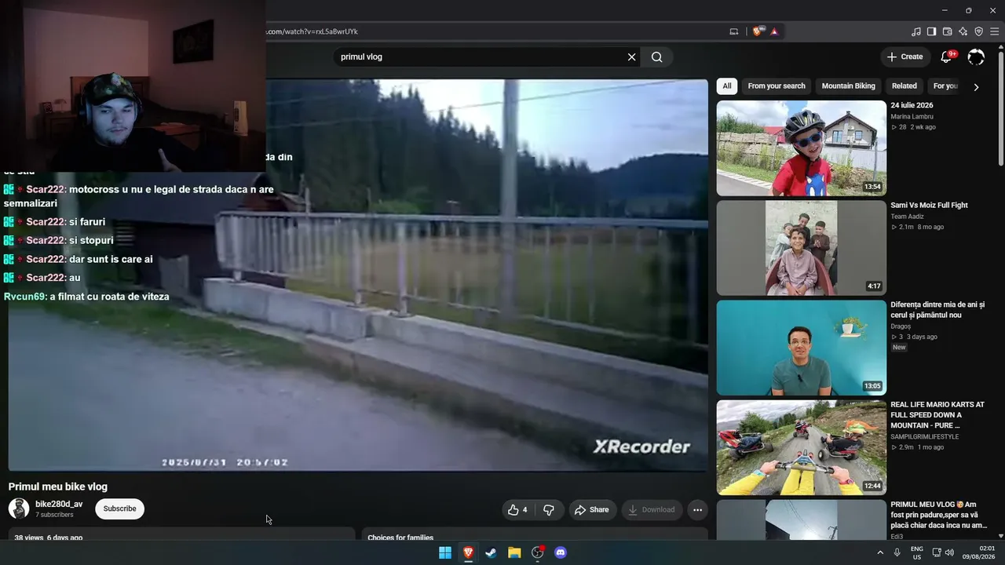The width and height of the screenshot is (1005, 565).
Task: Click the '7 subscribers' count text
Action: coord(54,515)
